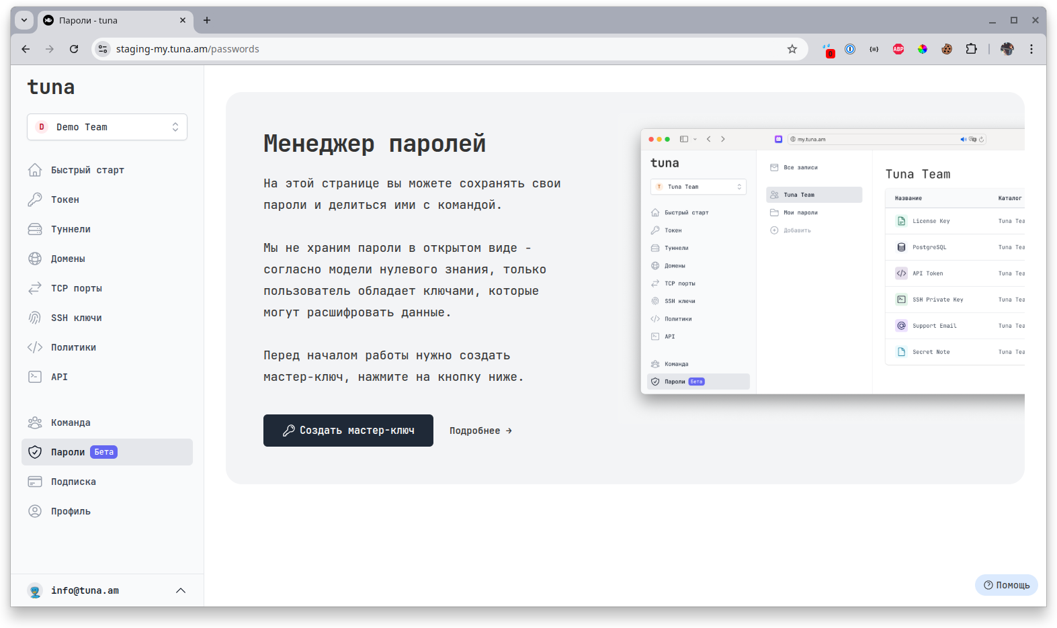Open the Demo Team switcher dropdown

[107, 127]
